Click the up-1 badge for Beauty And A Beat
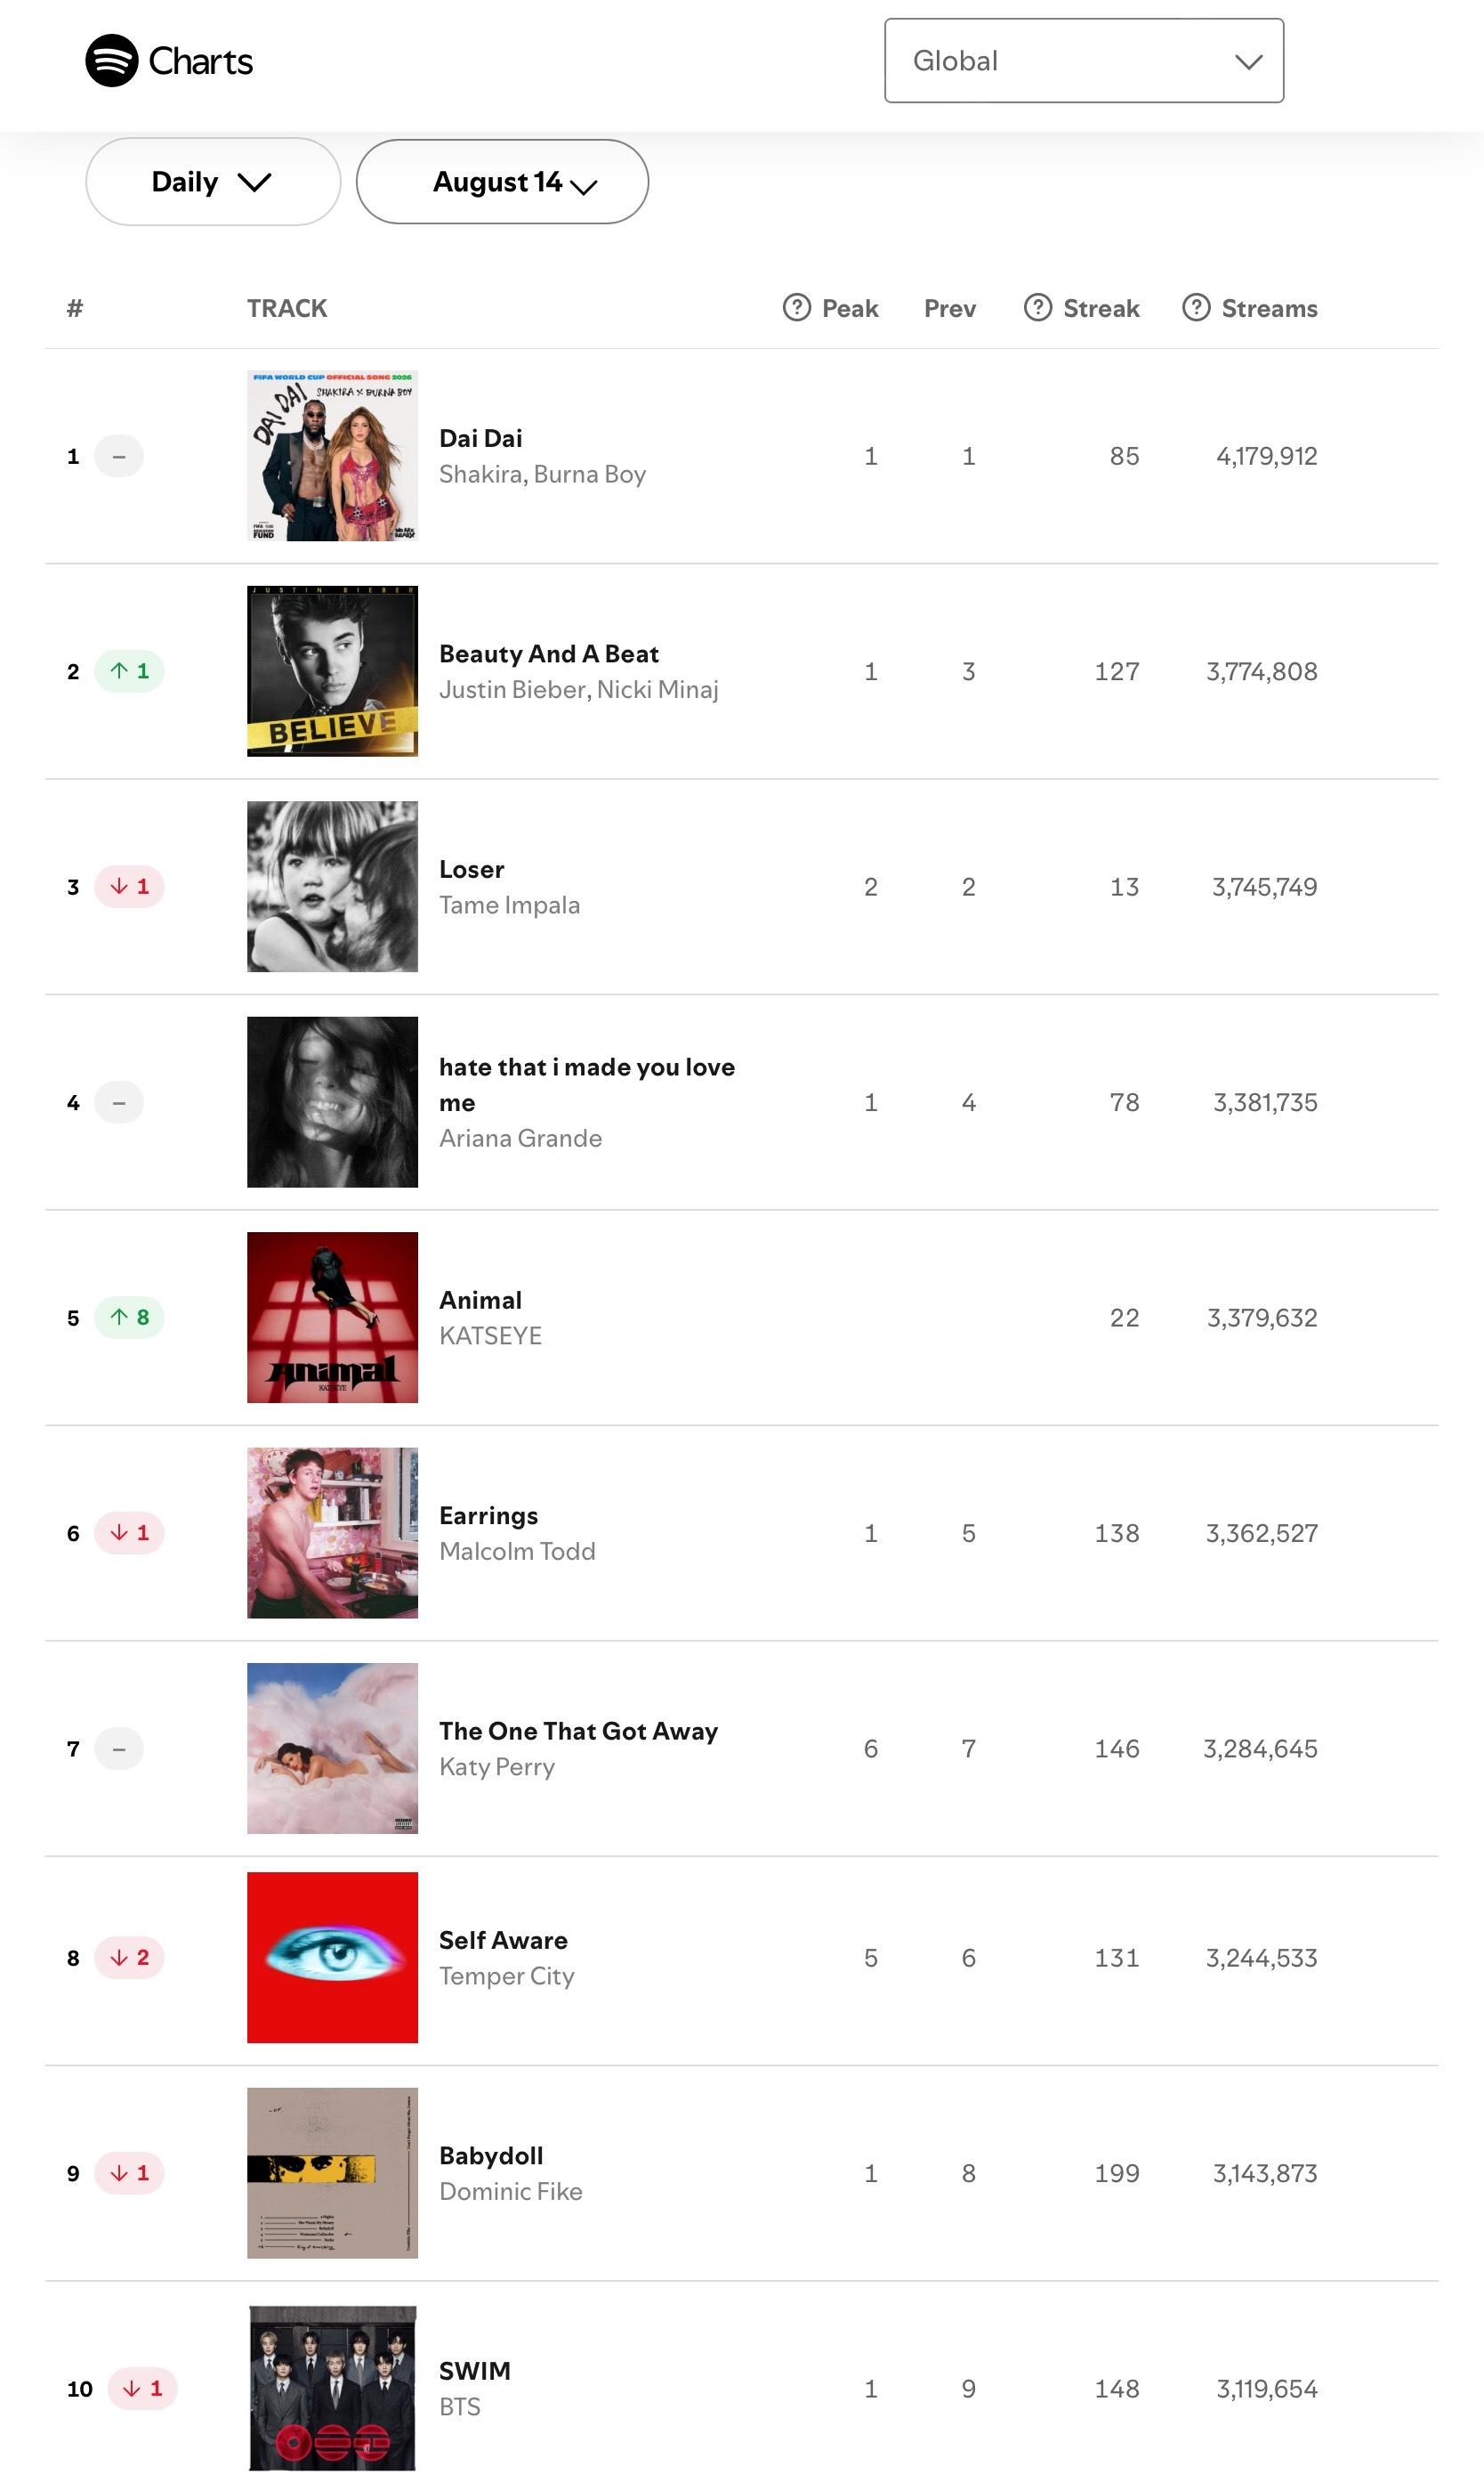1484x2483 pixels. coord(129,671)
